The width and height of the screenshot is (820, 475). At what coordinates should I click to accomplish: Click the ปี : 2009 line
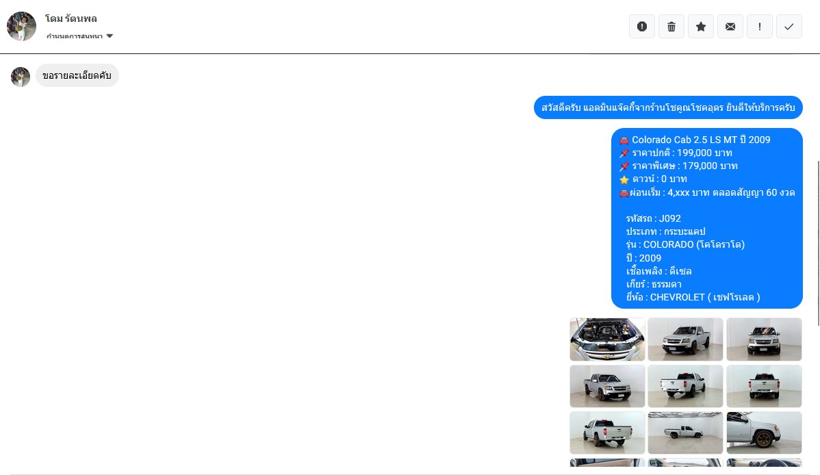tap(643, 258)
